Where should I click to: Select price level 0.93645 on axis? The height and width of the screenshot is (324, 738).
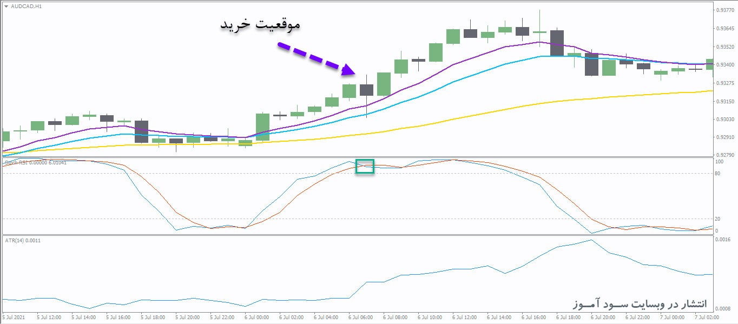724,28
